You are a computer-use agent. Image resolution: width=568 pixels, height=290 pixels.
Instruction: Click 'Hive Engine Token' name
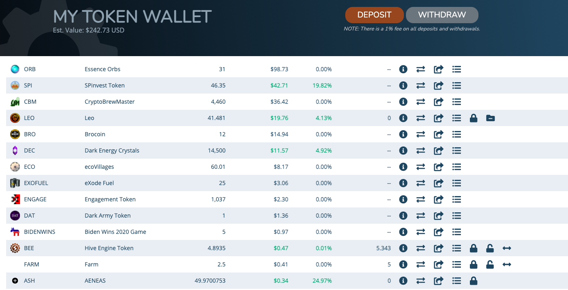(x=109, y=248)
